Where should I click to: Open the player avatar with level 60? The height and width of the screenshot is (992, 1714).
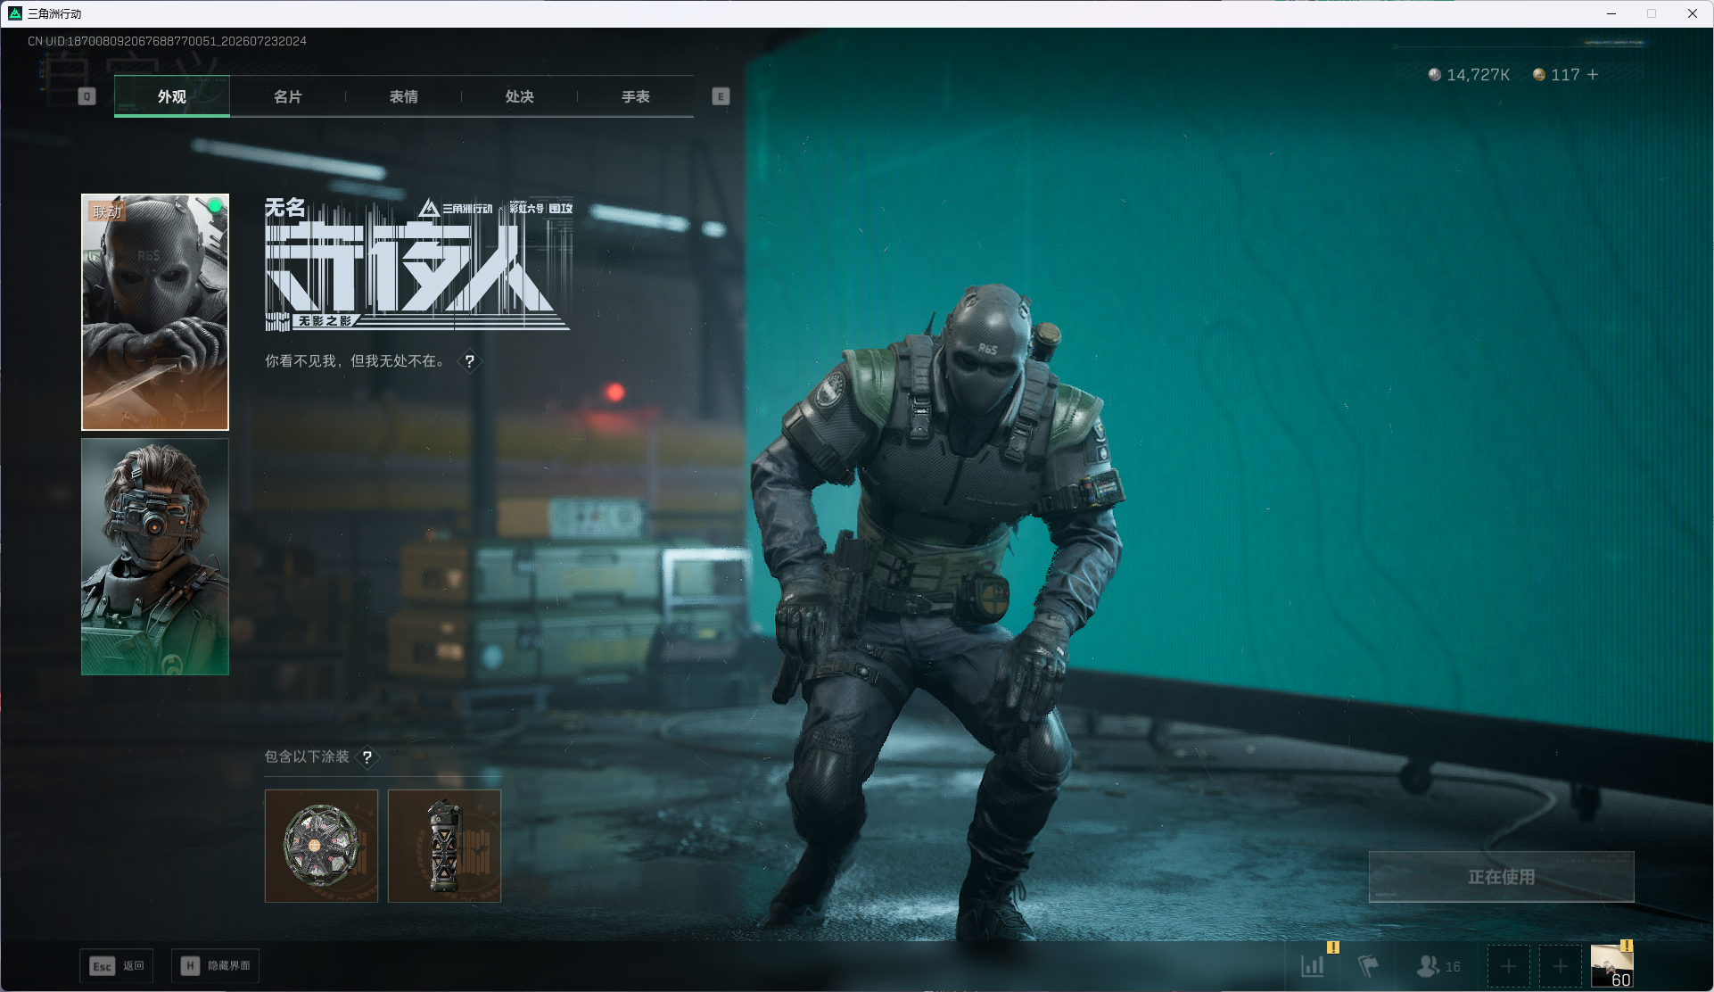point(1612,966)
